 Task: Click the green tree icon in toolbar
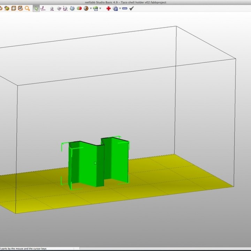click(x=96, y=8)
